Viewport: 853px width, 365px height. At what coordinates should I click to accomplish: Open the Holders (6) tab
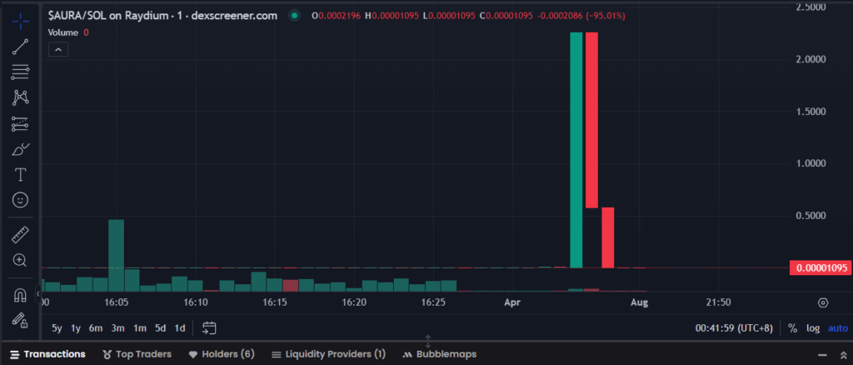(x=222, y=354)
